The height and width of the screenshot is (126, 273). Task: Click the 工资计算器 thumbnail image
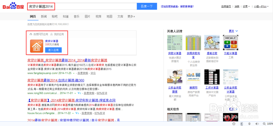pos(212,77)
